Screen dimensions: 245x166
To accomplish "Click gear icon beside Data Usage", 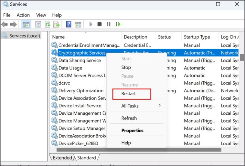I will pos(54,68).
